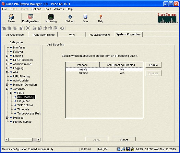Click the greyed X delete rule icon

pyautogui.click(x=28, y=28)
